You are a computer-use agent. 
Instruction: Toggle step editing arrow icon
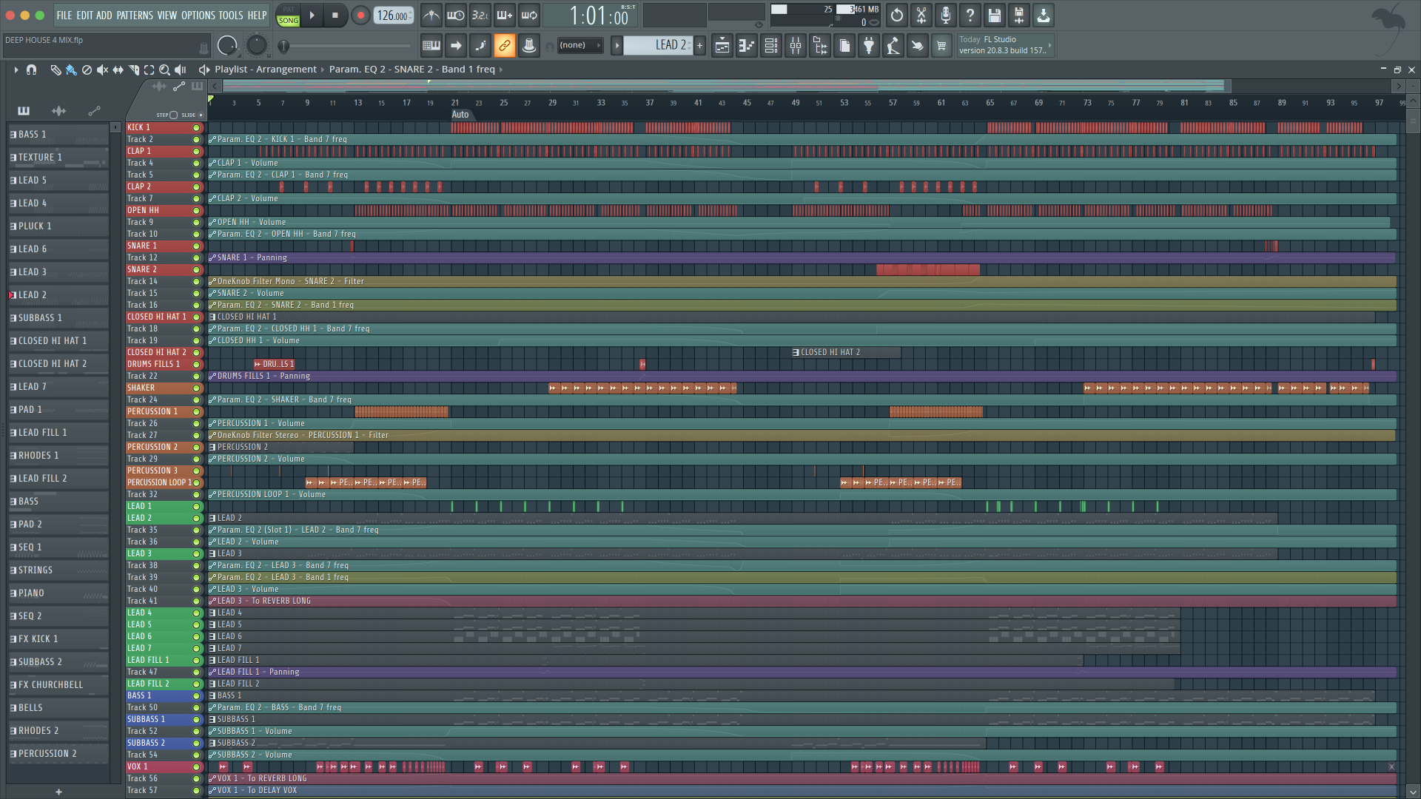click(x=456, y=46)
